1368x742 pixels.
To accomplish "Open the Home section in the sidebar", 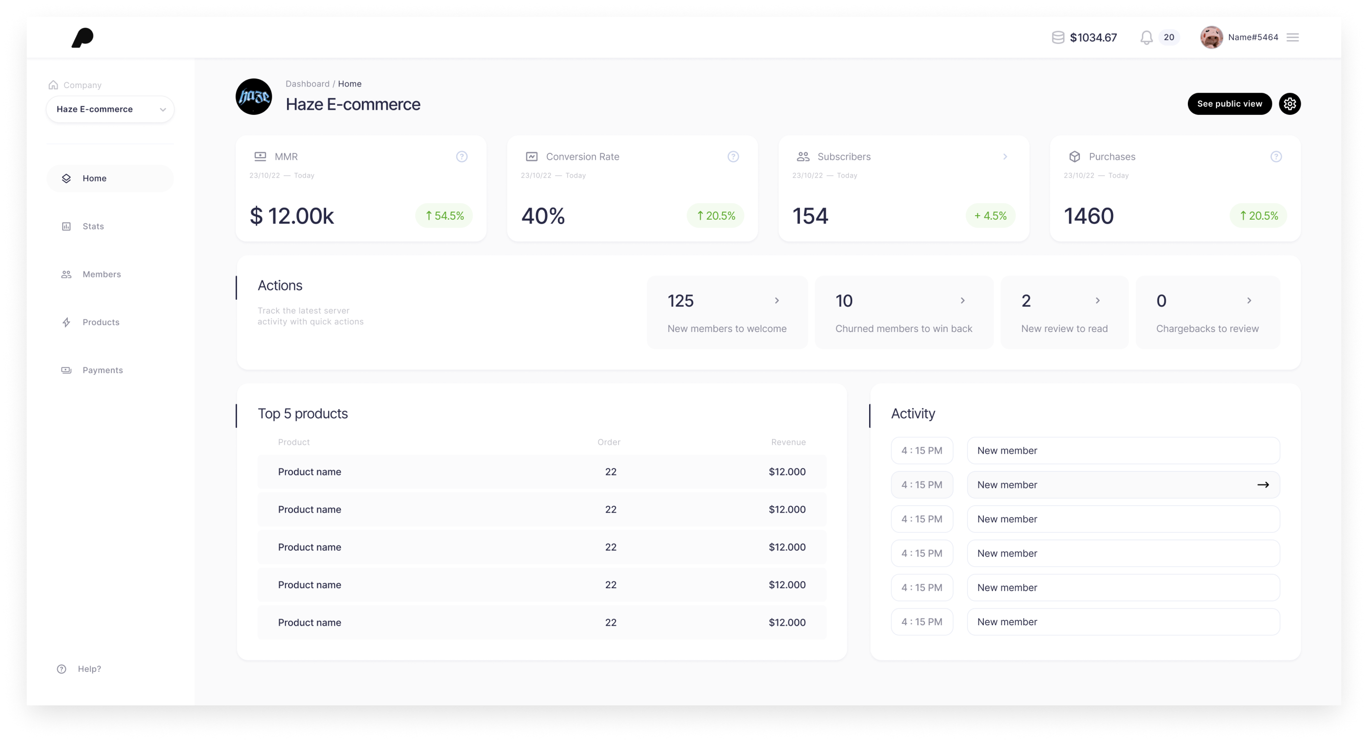I will [95, 178].
